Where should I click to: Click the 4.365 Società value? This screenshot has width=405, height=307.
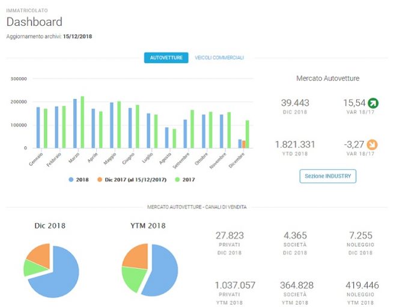click(295, 235)
